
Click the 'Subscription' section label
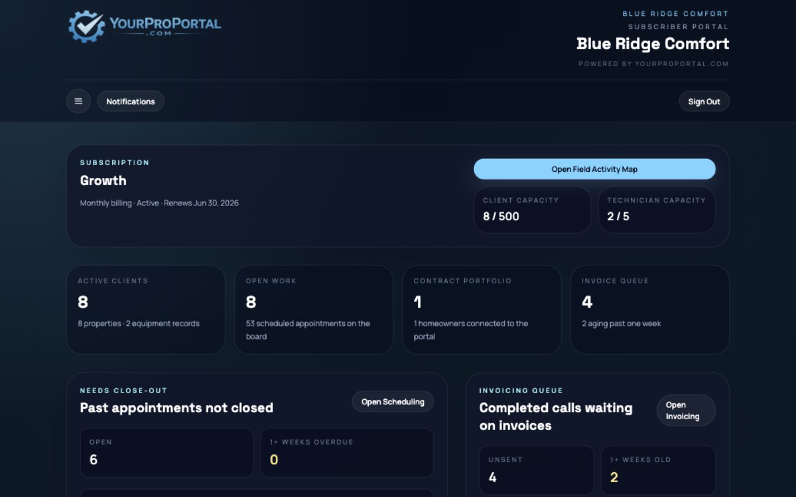coord(114,162)
